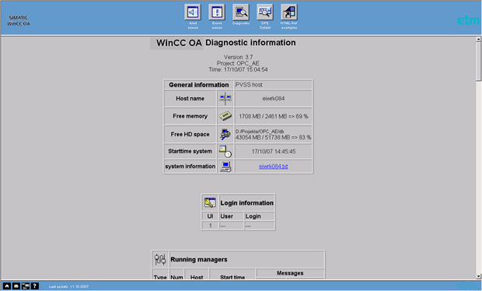Click the sitemap icon beside the envelope

26,286
